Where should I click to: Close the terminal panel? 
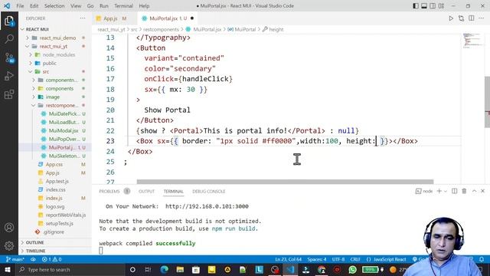482,191
